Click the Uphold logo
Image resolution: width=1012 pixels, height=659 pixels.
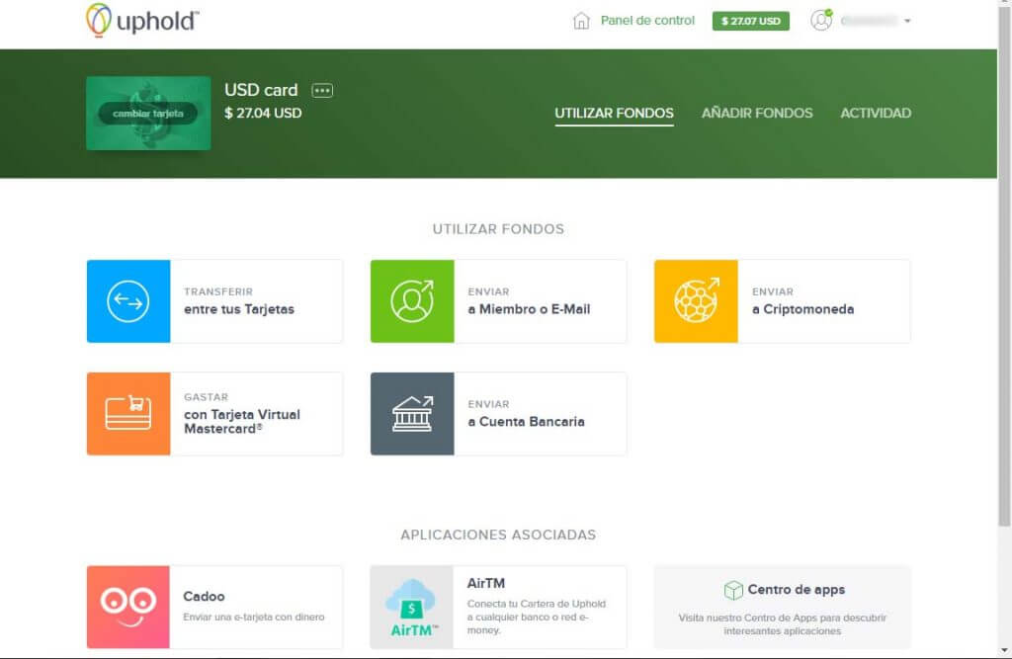[142, 21]
